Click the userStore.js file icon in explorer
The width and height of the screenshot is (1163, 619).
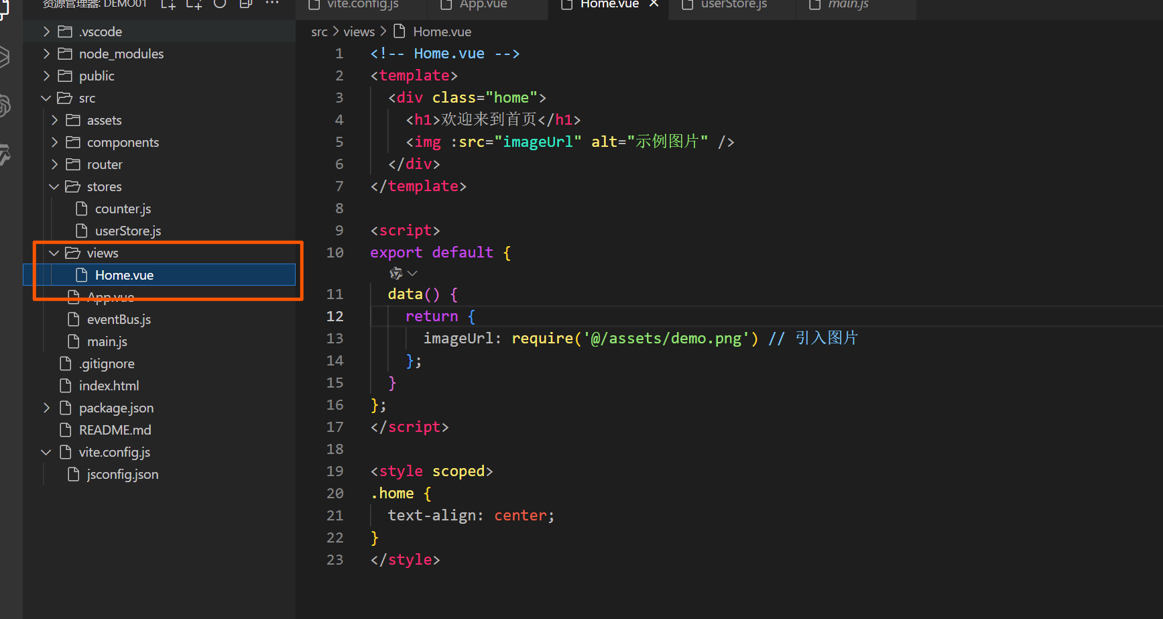(x=82, y=231)
